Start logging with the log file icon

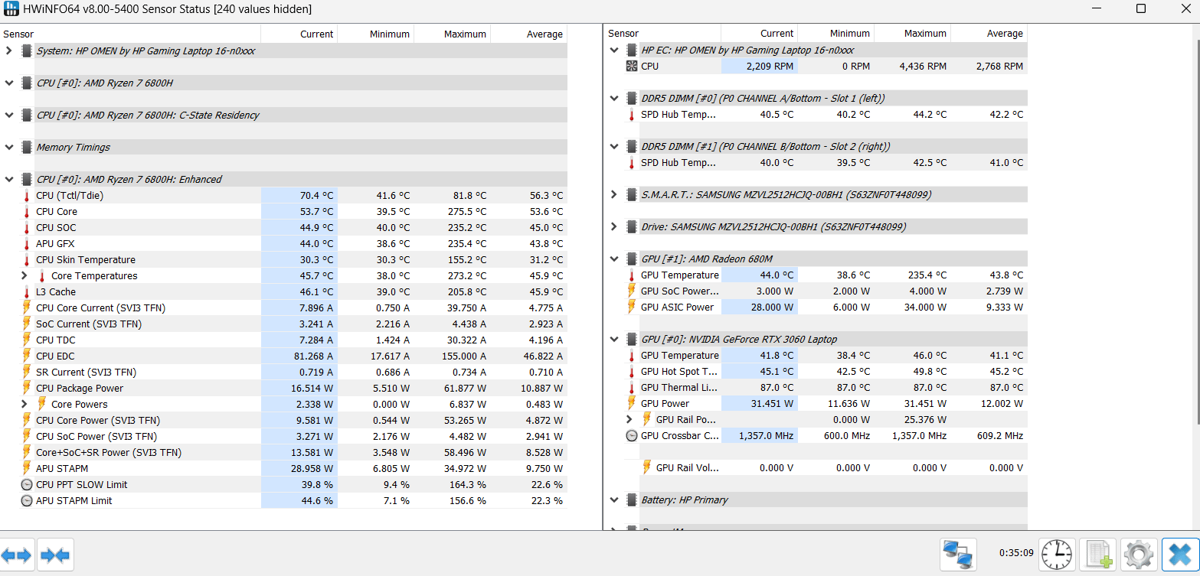(x=1098, y=553)
